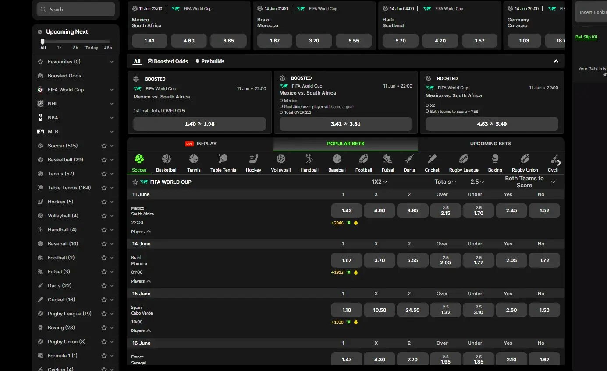Click the search magnifier icon
The image size is (607, 371).
(x=43, y=9)
